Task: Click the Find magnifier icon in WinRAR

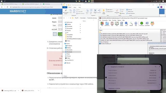Action: 126,24
